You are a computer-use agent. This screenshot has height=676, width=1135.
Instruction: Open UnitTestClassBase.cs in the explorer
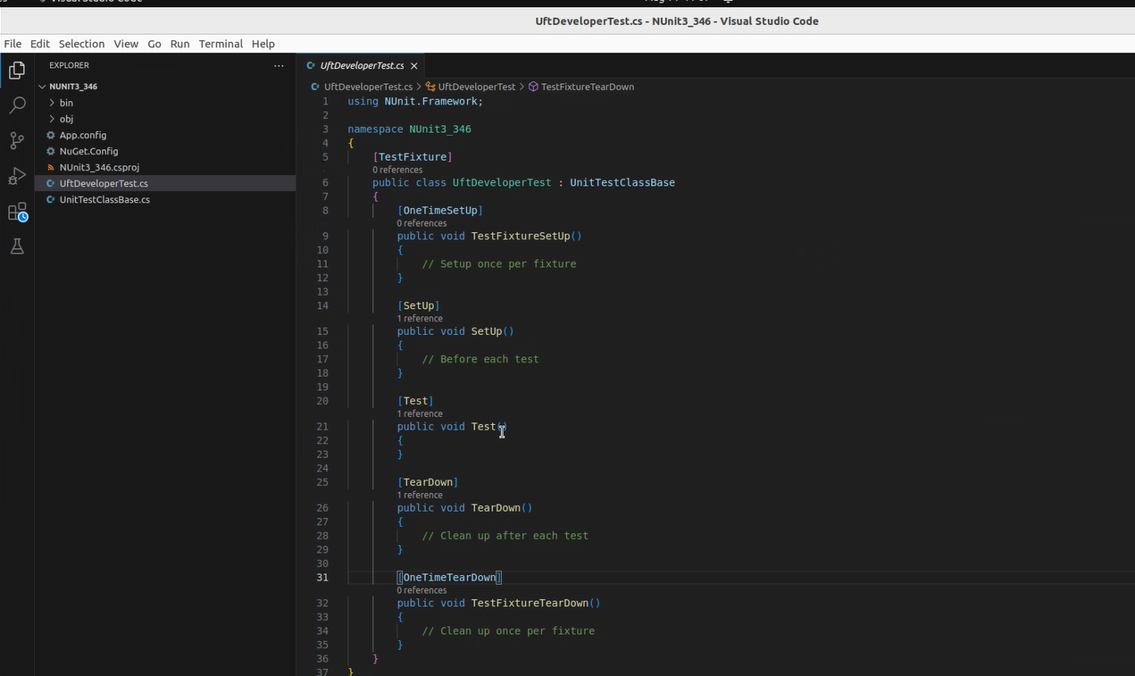click(x=104, y=200)
